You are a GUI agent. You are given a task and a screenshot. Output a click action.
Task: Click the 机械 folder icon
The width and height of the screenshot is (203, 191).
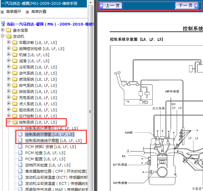coord(15,54)
